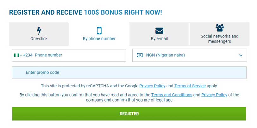Select the By phone number tab
This screenshot has width=257, height=128.
coord(99,34)
